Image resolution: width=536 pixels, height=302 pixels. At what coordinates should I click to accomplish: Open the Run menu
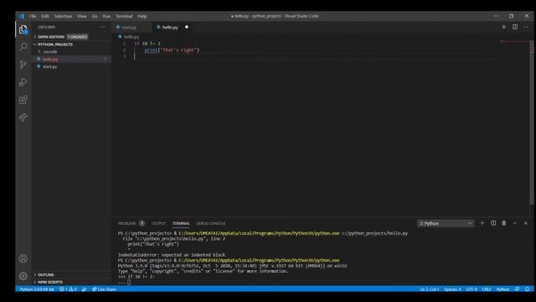point(106,16)
